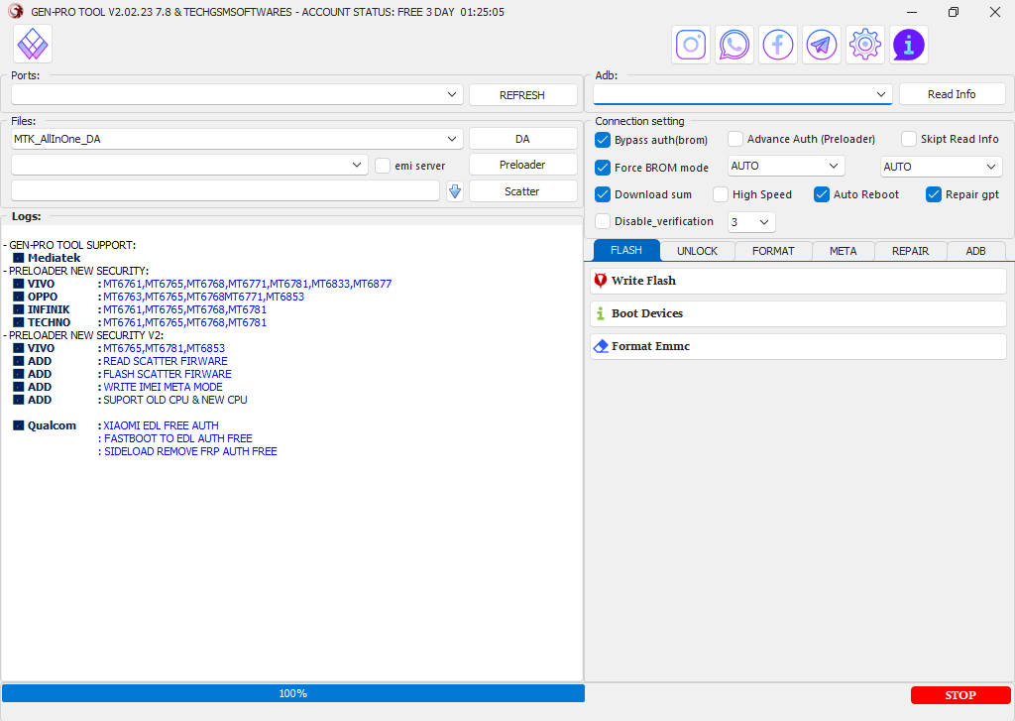
Task: Click the bullet icon beside Qualcom
Action: point(19,425)
